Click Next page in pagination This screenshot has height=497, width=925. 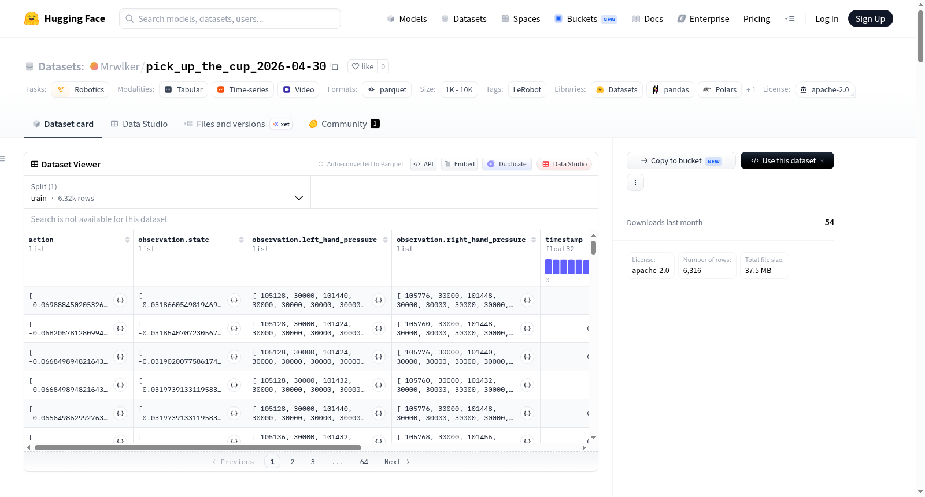pos(397,462)
